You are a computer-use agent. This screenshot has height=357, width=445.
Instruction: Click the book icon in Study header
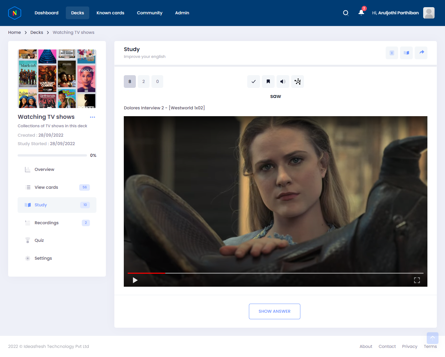pos(406,53)
